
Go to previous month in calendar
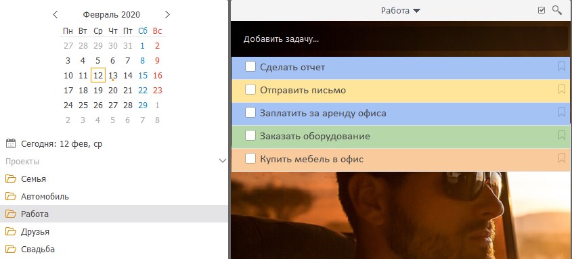click(55, 15)
